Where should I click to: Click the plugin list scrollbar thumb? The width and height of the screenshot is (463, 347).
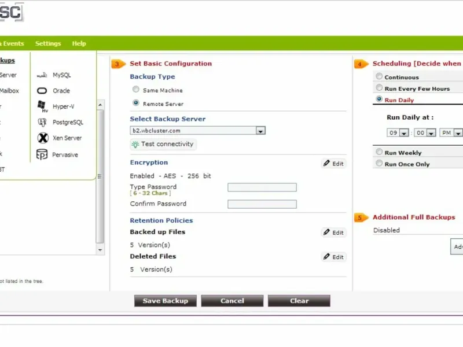pos(100,176)
